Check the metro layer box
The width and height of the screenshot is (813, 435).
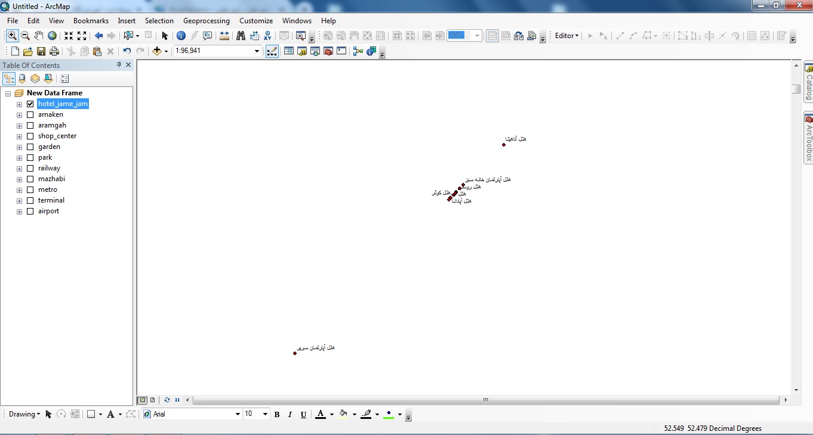point(30,189)
